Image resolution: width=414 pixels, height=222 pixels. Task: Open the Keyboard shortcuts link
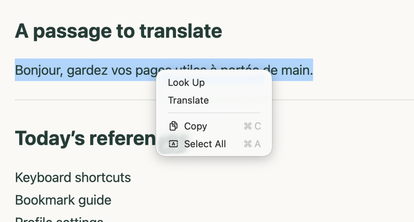[x=73, y=177]
